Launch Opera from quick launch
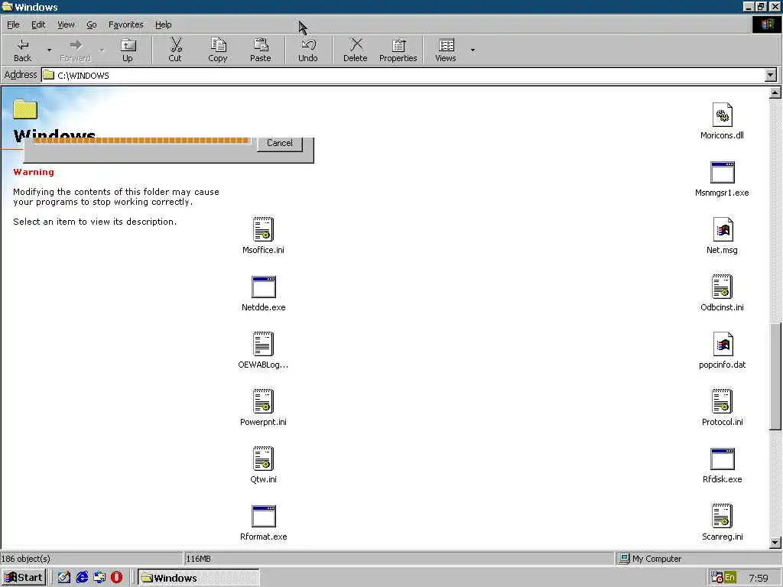The image size is (783, 587). pyautogui.click(x=116, y=578)
